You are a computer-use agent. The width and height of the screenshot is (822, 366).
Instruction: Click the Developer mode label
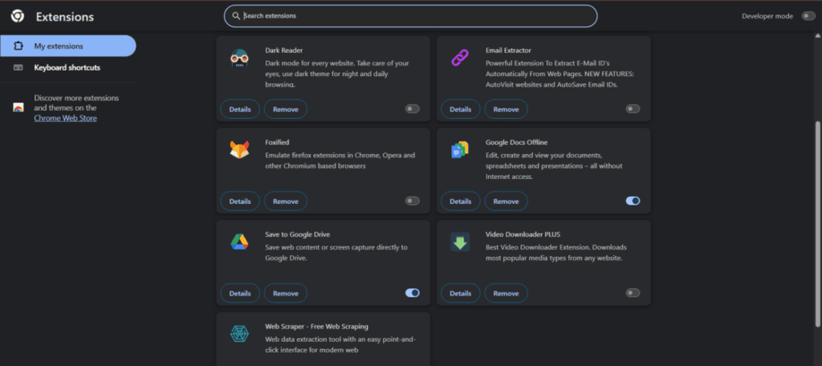[x=767, y=16]
